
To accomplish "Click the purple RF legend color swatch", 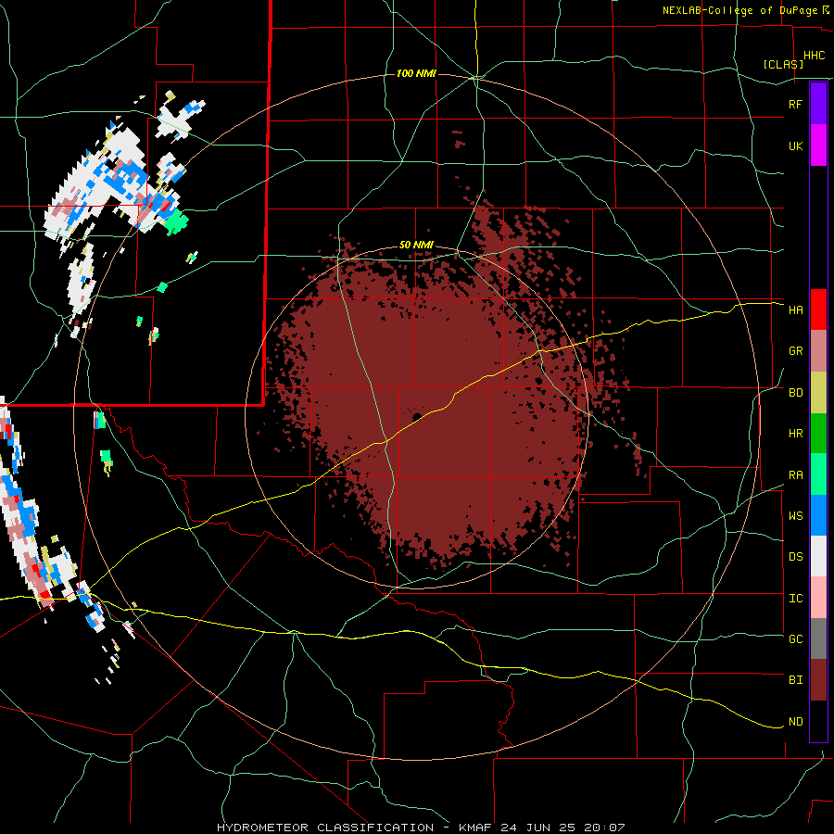I will point(818,104).
